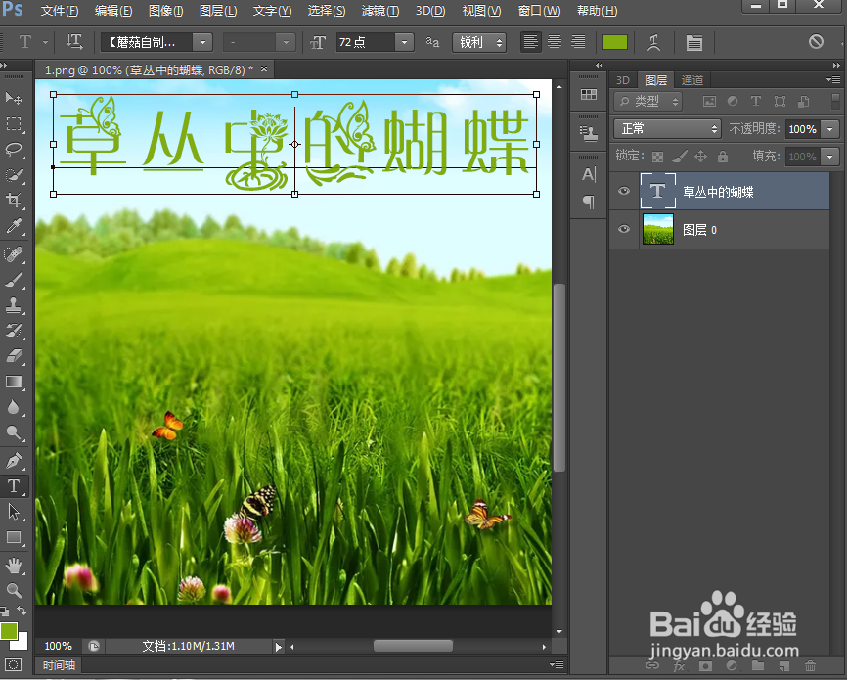Cancel current text edits
The width and height of the screenshot is (847, 680).
pyautogui.click(x=816, y=42)
